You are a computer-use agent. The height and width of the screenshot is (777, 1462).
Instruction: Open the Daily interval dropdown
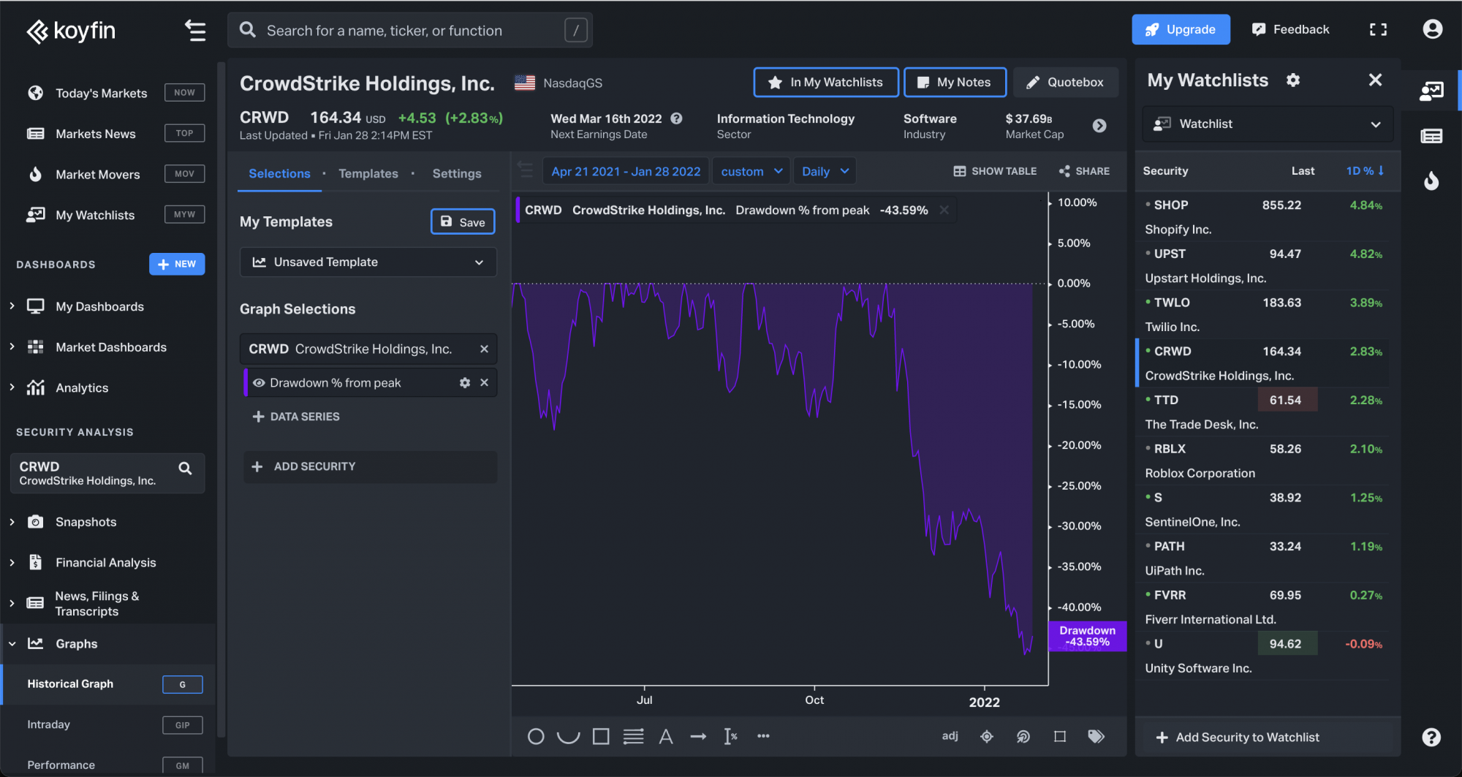click(824, 172)
